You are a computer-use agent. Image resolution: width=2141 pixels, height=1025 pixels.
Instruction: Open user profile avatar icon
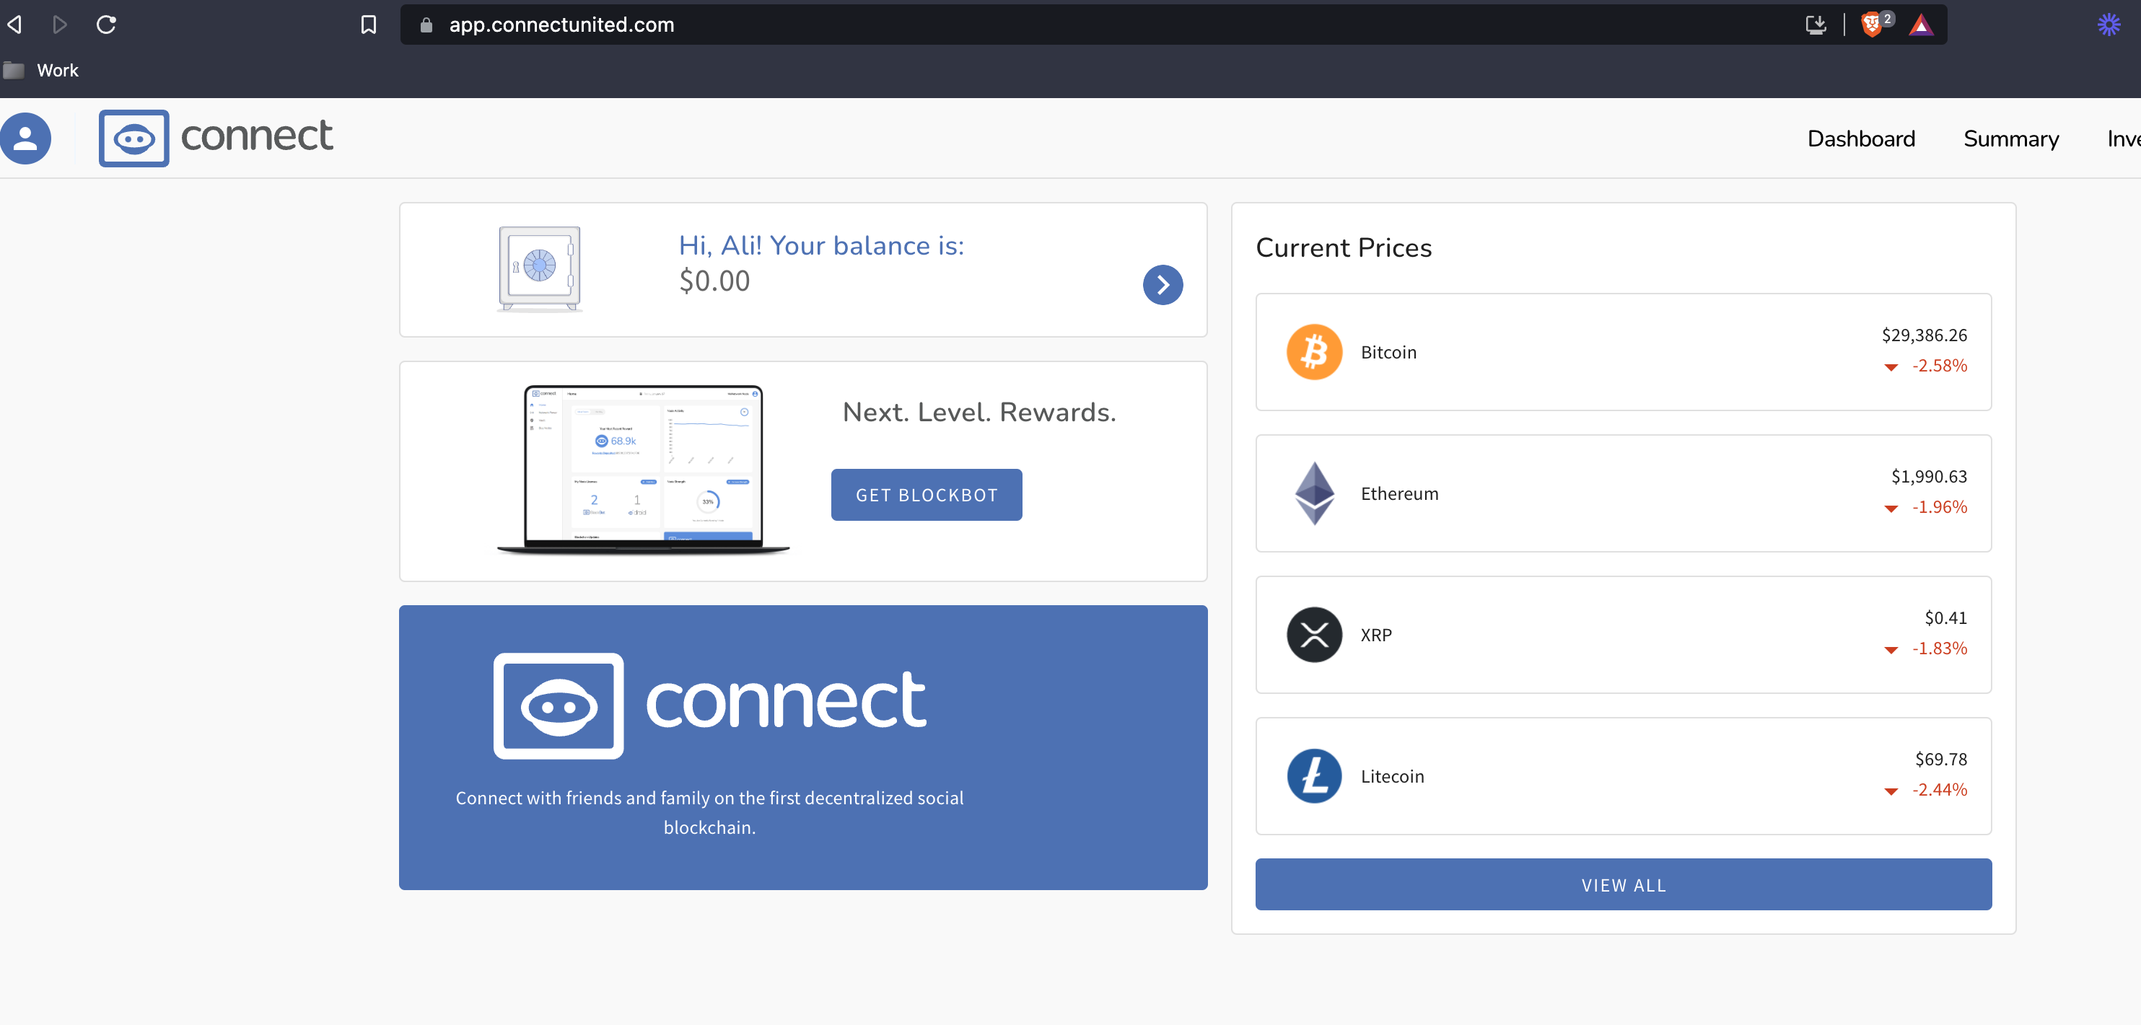pyautogui.click(x=25, y=138)
